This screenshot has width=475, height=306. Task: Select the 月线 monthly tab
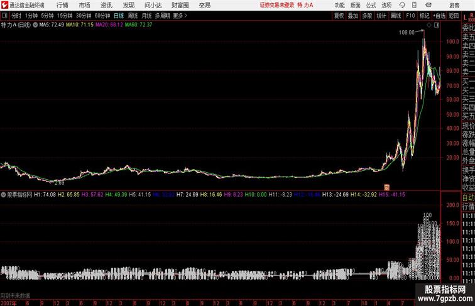146,16
